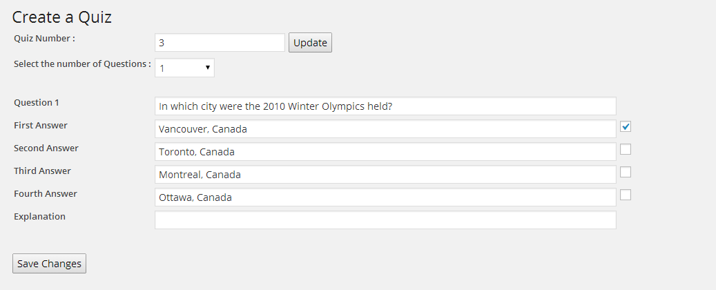This screenshot has width=716, height=290.
Task: Click the Save Changes button
Action: [49, 263]
